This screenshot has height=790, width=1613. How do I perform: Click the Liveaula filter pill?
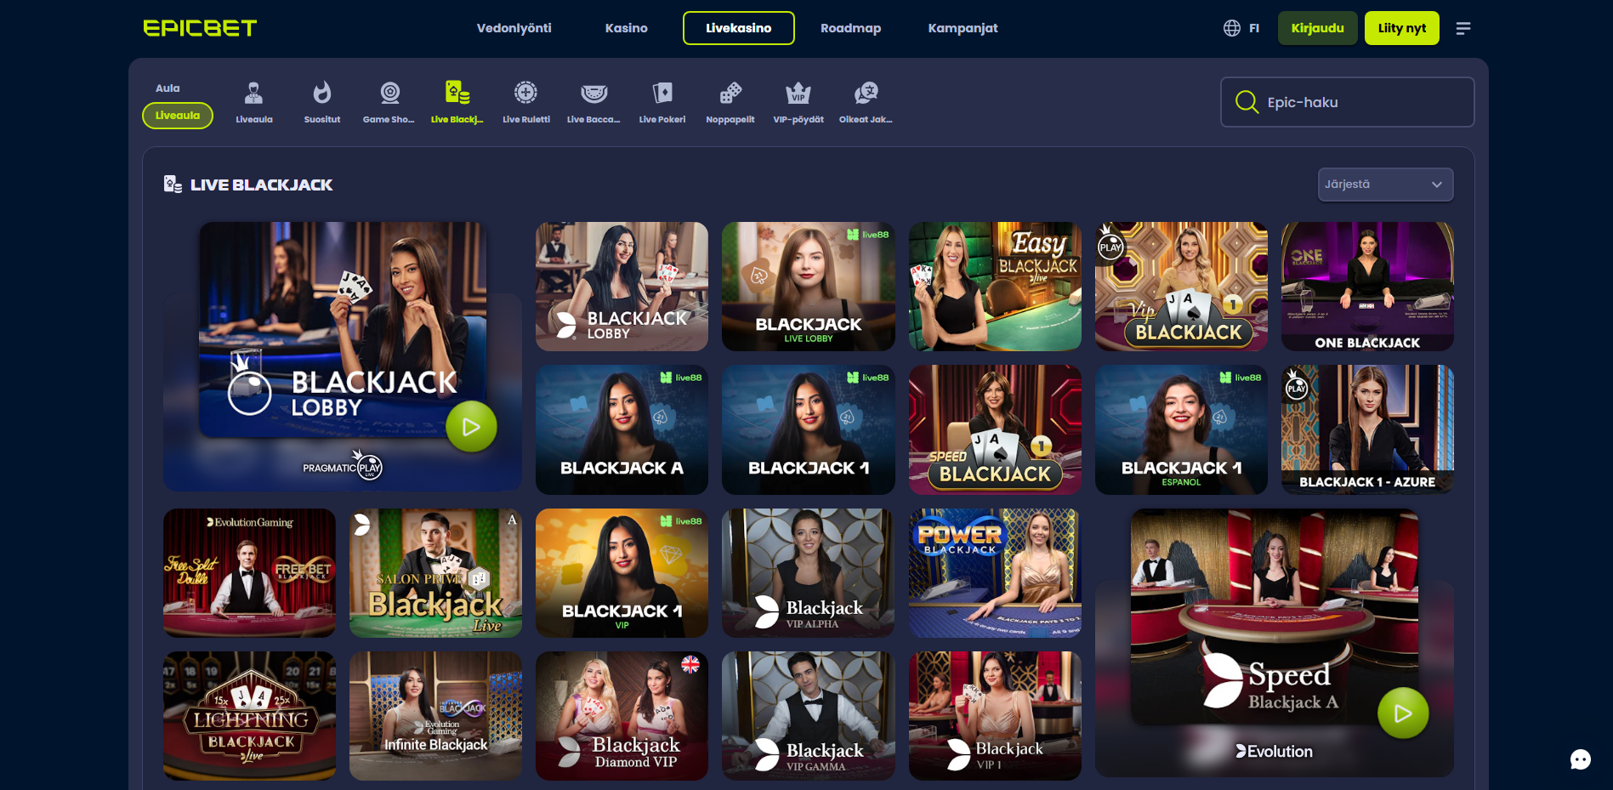click(177, 116)
